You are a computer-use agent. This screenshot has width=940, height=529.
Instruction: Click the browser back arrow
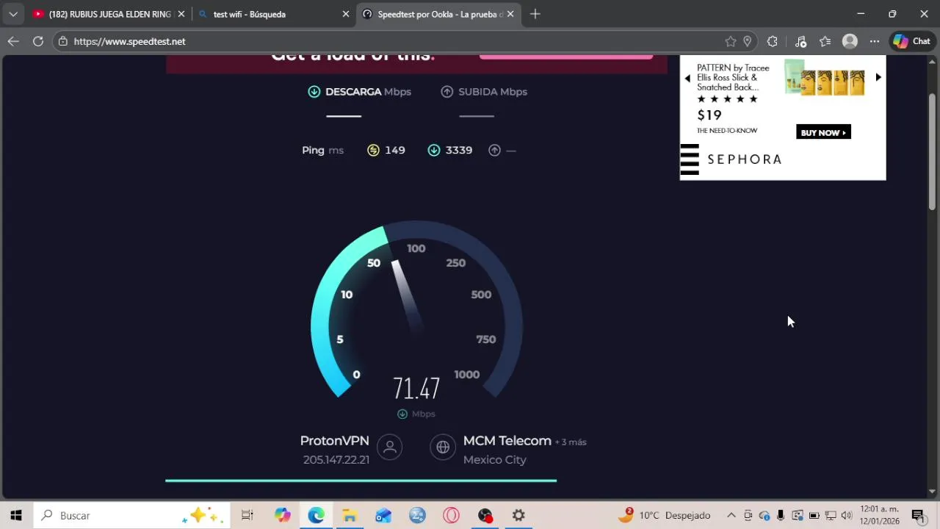pyautogui.click(x=13, y=41)
